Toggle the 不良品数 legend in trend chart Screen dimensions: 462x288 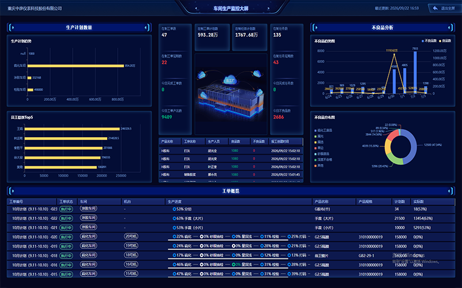[x=429, y=41]
